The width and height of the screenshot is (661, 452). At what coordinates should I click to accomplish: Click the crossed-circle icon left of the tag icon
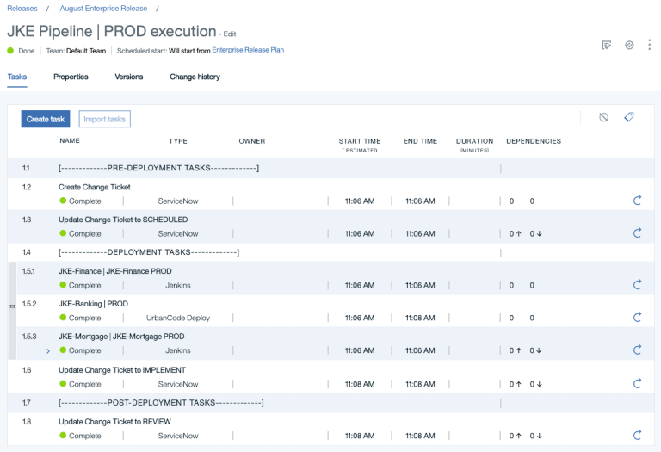click(x=604, y=118)
